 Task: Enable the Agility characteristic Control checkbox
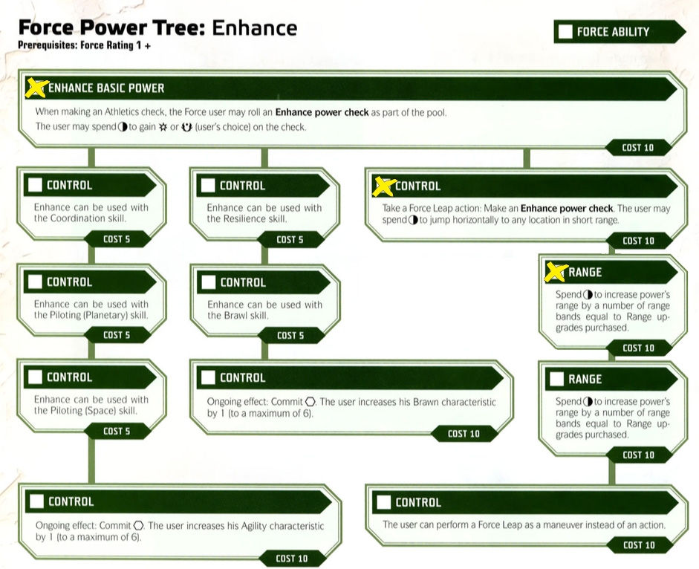[x=35, y=501]
